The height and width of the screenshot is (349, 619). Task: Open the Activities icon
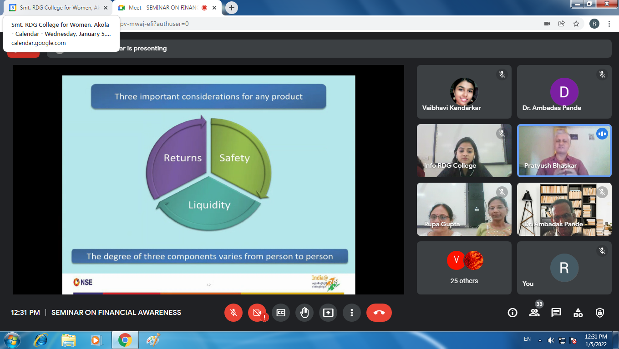(x=578, y=313)
